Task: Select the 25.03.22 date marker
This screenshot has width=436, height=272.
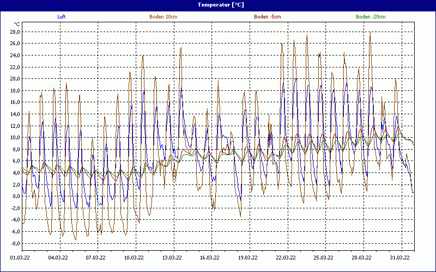Action: tap(323, 258)
